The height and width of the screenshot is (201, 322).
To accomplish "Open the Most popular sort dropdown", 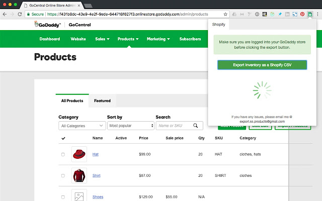I will coord(131,126).
